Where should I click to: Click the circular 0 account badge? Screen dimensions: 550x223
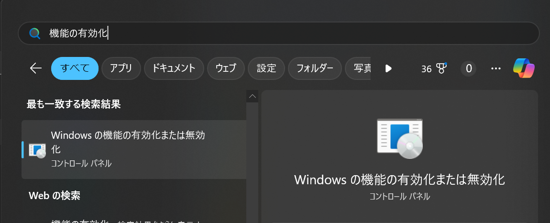[x=469, y=68]
